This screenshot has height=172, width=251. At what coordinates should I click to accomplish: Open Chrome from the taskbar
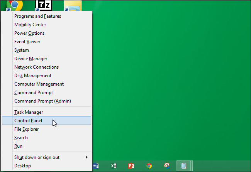coord(149,166)
